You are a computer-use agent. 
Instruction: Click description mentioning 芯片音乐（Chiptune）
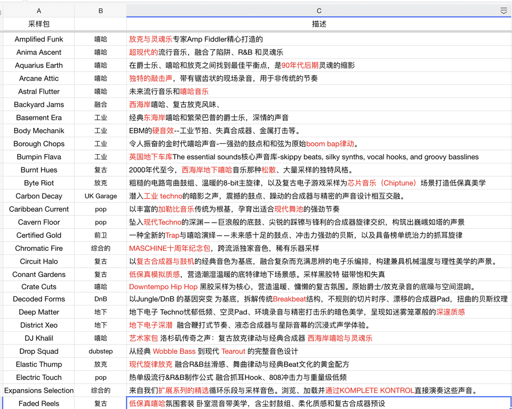point(319,183)
